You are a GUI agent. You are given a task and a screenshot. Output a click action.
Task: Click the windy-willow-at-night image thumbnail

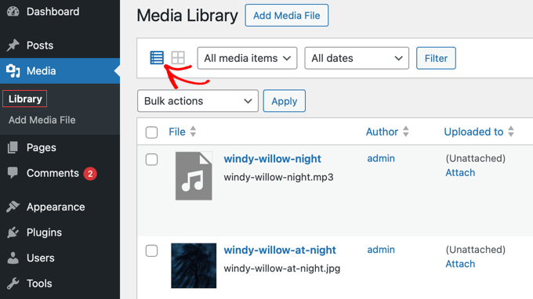[194, 266]
